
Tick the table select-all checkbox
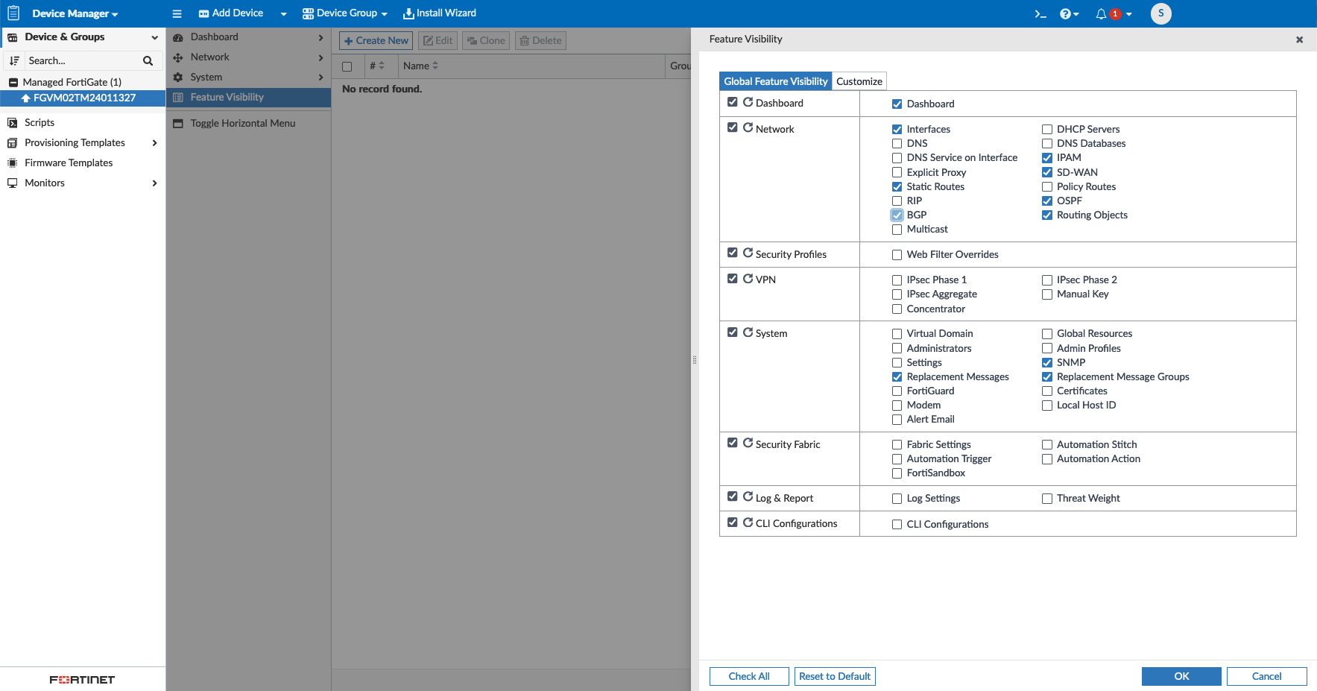click(347, 66)
